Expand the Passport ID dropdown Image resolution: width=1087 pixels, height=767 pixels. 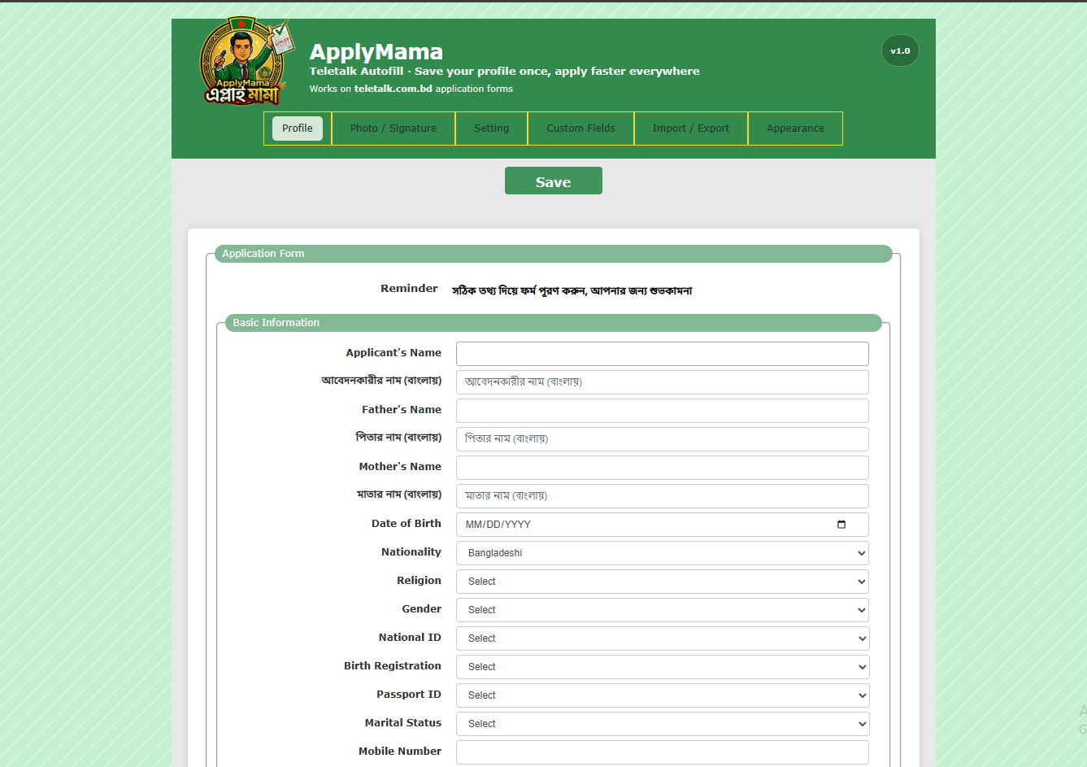point(663,695)
